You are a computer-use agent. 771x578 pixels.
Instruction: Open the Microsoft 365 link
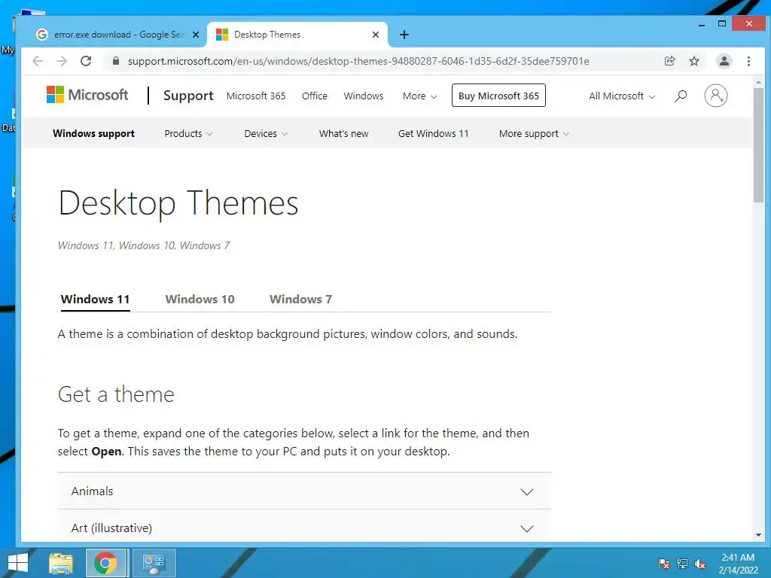(256, 96)
